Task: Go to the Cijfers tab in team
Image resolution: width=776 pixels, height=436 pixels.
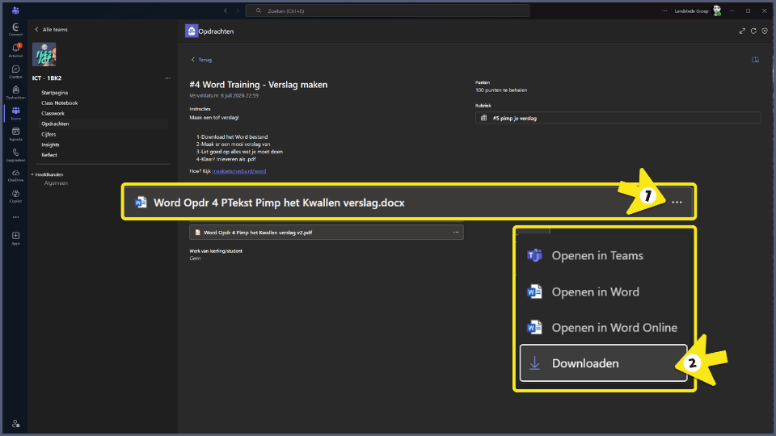Action: tap(48, 135)
